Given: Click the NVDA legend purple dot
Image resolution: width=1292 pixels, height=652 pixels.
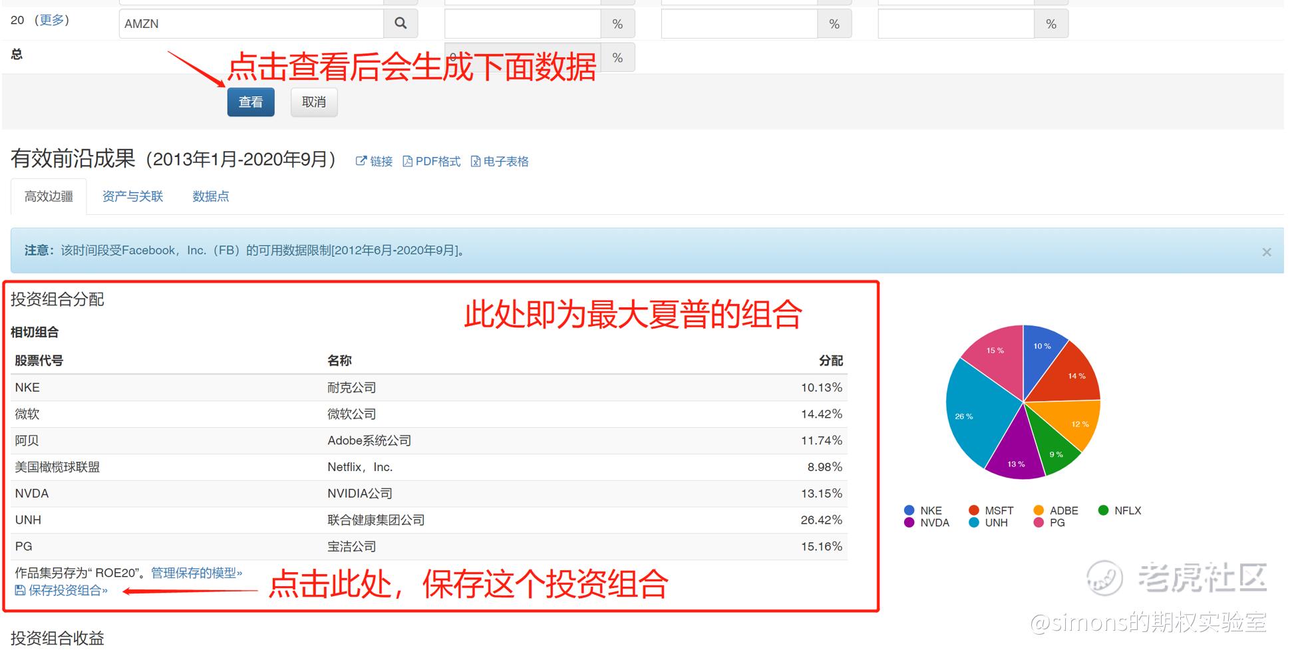Looking at the screenshot, I should click(909, 522).
